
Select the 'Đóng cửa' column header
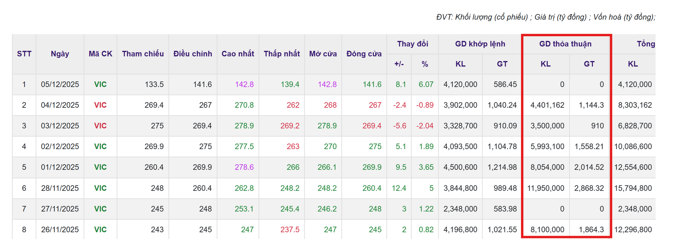tap(364, 54)
